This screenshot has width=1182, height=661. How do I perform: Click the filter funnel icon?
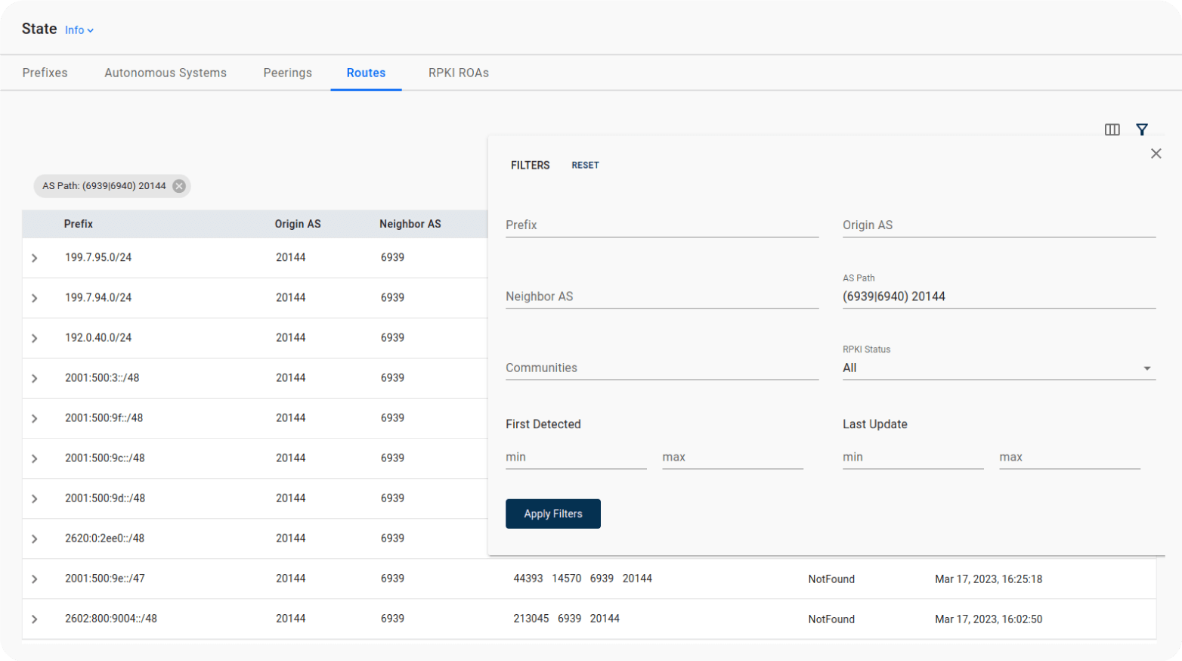pyautogui.click(x=1141, y=129)
